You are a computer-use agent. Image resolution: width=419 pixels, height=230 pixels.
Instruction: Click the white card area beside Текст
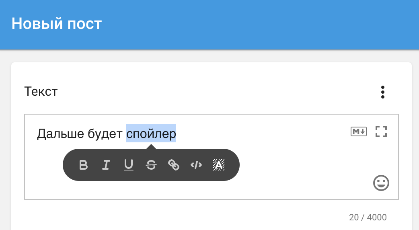[214, 92]
